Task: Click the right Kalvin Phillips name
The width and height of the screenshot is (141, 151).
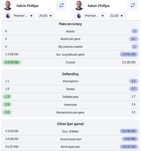Action: click(98, 6)
